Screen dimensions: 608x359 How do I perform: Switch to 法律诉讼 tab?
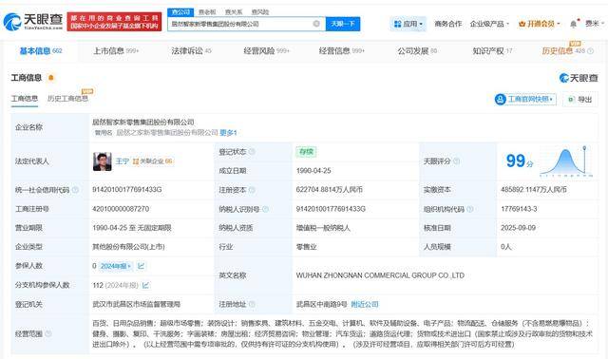(191, 50)
